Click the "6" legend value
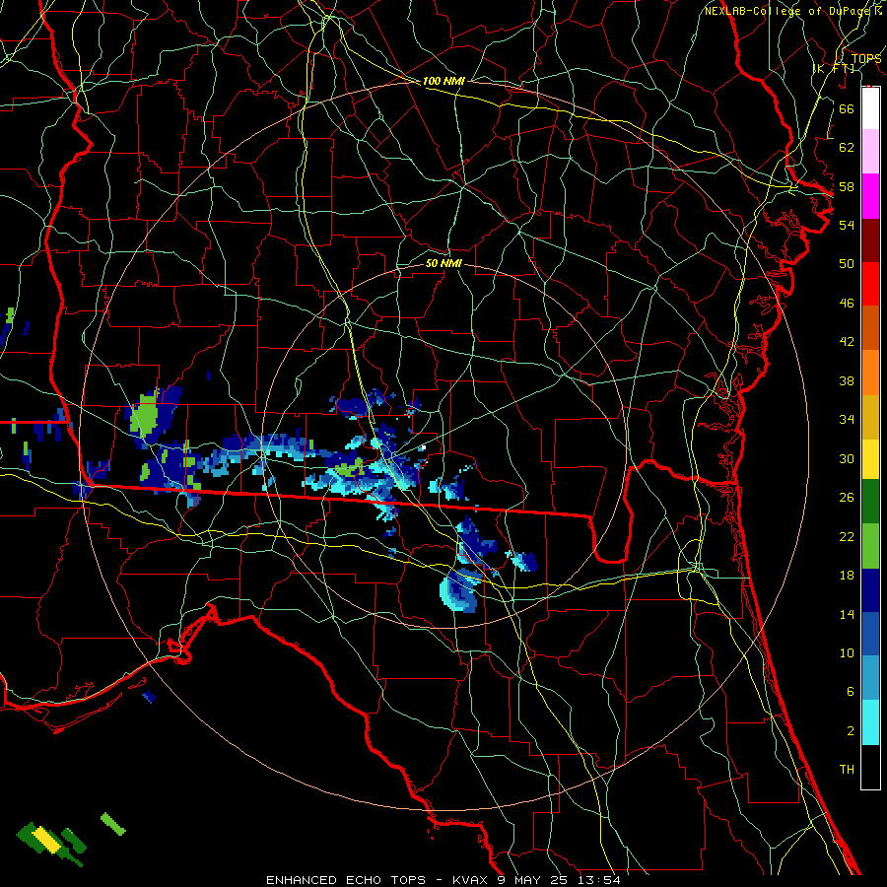Viewport: 887px width, 887px height. point(850,692)
